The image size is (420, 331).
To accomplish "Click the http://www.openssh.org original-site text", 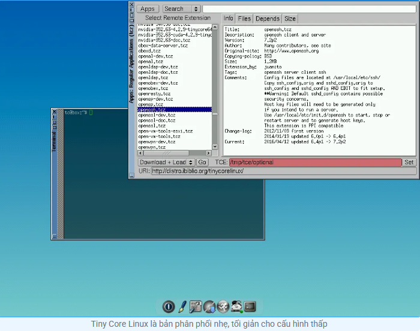I will pos(292,51).
